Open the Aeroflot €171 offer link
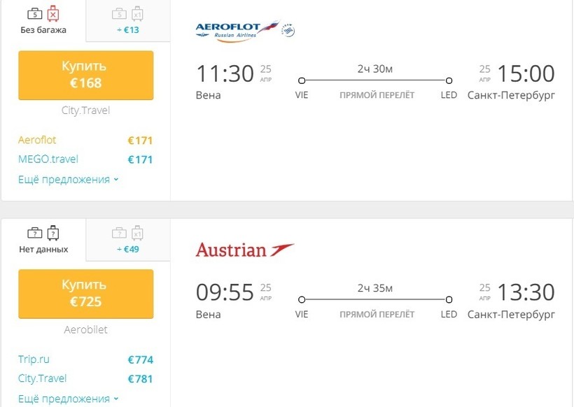The image size is (574, 407). point(38,140)
